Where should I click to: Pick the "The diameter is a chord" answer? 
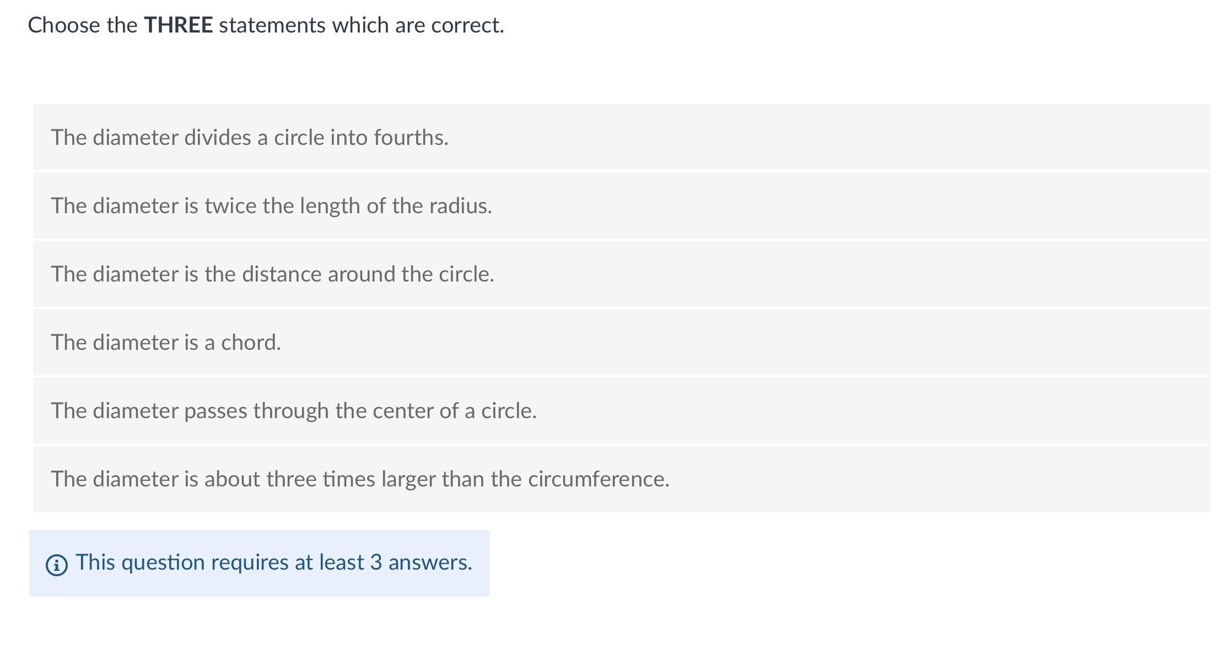pyautogui.click(x=166, y=342)
